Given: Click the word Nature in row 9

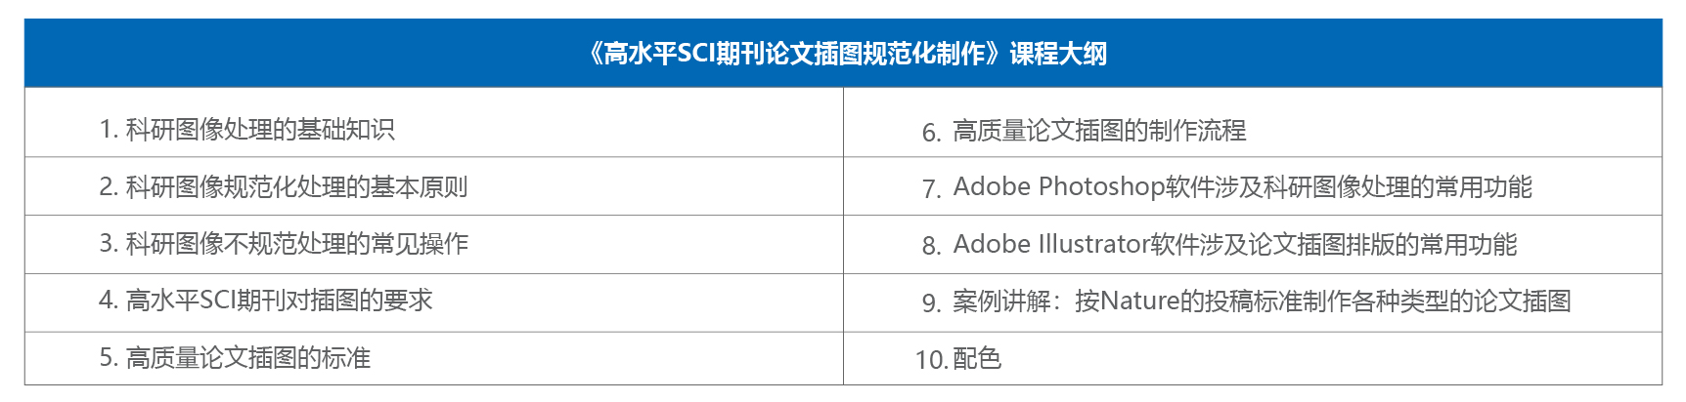Looking at the screenshot, I should [x=1140, y=301].
